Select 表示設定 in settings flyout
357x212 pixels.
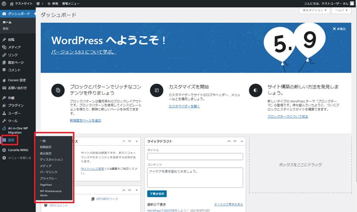click(46, 153)
